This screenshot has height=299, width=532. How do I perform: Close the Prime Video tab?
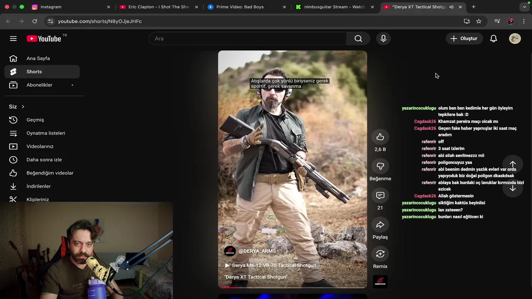pos(284,7)
